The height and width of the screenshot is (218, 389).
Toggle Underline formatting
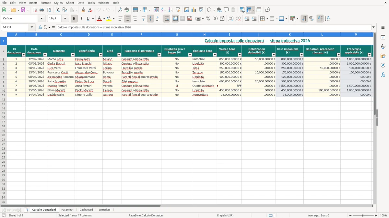(88, 19)
